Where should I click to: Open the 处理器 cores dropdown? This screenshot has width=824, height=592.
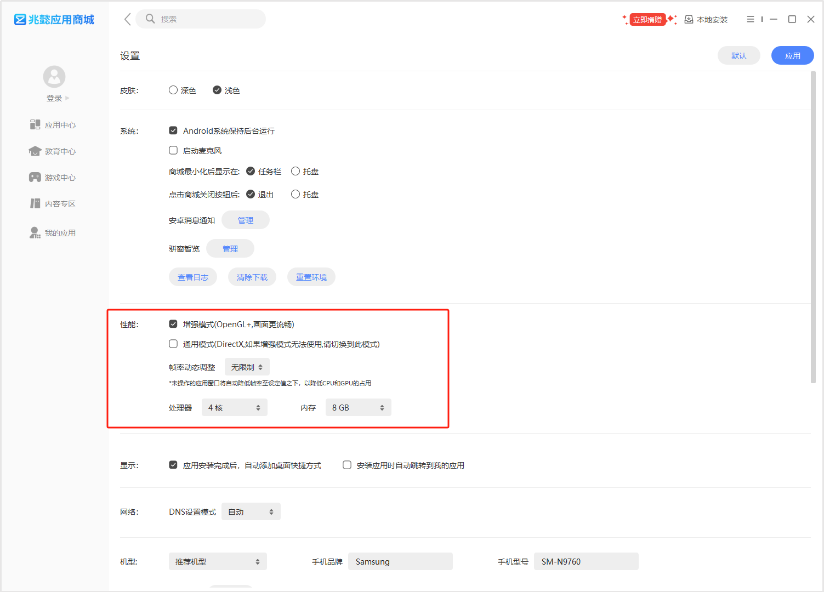click(234, 408)
